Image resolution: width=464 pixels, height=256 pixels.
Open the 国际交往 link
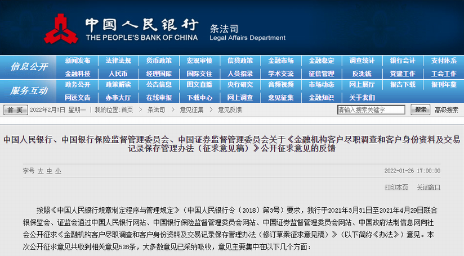tap(199, 74)
